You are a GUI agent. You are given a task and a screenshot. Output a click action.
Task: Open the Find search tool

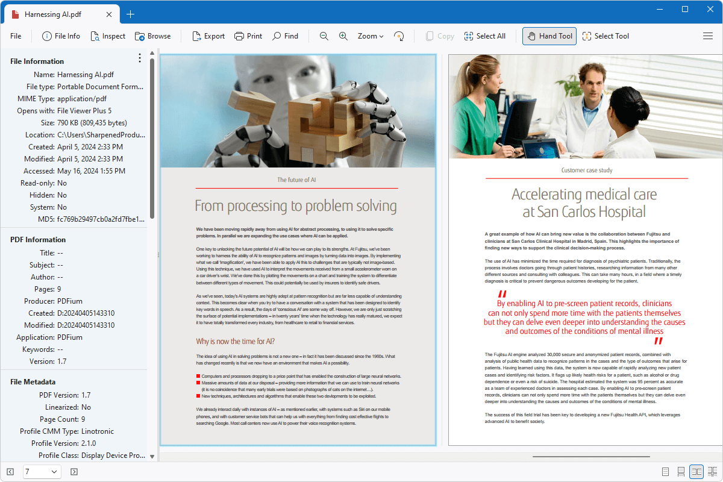point(286,36)
